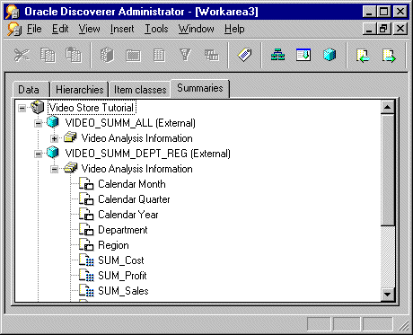Switch to the Hierarchies tab

click(80, 90)
